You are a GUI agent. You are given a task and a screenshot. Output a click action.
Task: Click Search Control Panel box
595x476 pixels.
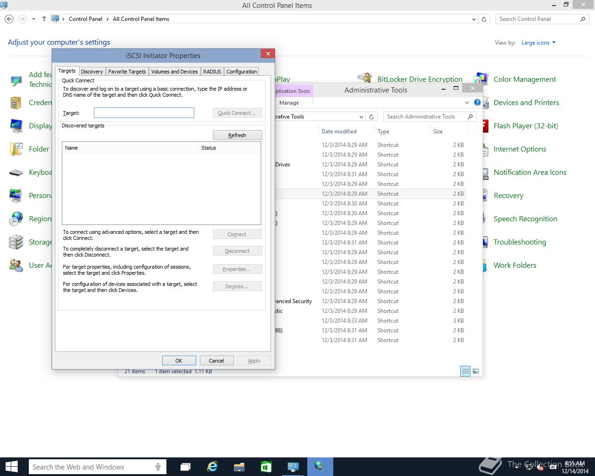point(542,19)
